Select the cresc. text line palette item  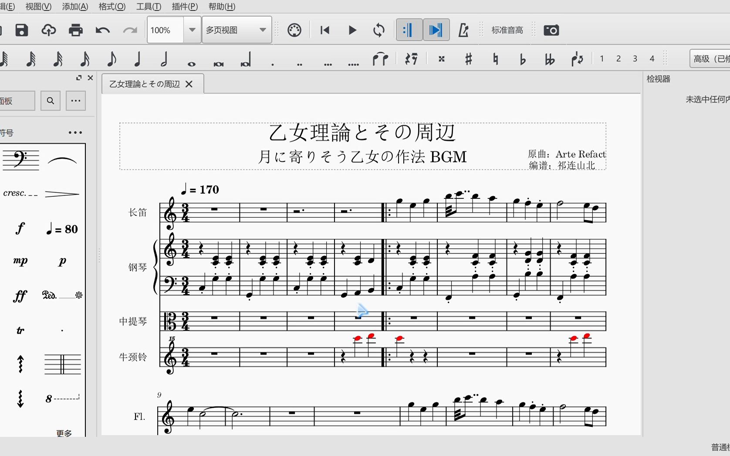point(20,193)
